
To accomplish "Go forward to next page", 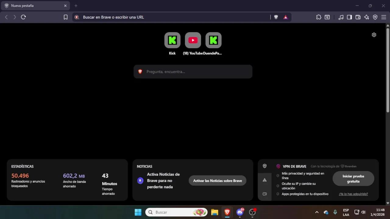I will (x=15, y=17).
